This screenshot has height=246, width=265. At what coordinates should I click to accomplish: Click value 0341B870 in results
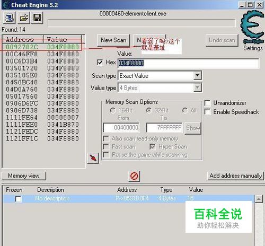coord(63,125)
